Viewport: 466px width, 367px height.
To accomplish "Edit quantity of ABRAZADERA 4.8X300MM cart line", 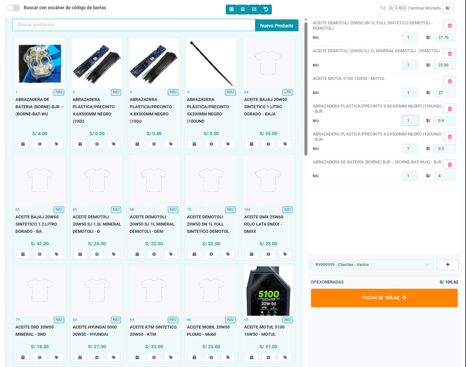I will pos(410,121).
